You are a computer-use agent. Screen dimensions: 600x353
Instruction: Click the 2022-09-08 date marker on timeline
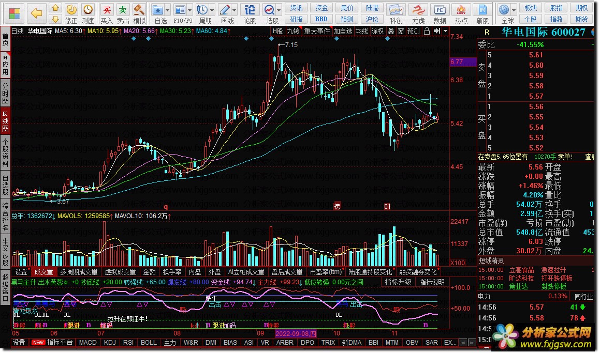[x=296, y=333]
